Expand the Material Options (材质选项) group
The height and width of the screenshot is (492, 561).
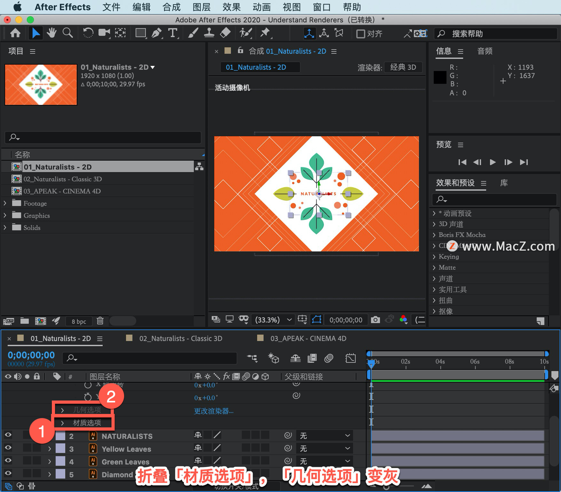(x=62, y=423)
